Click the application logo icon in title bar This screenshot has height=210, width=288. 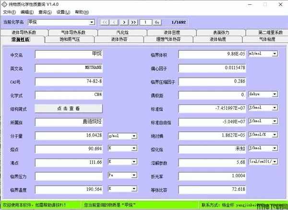point(4,4)
